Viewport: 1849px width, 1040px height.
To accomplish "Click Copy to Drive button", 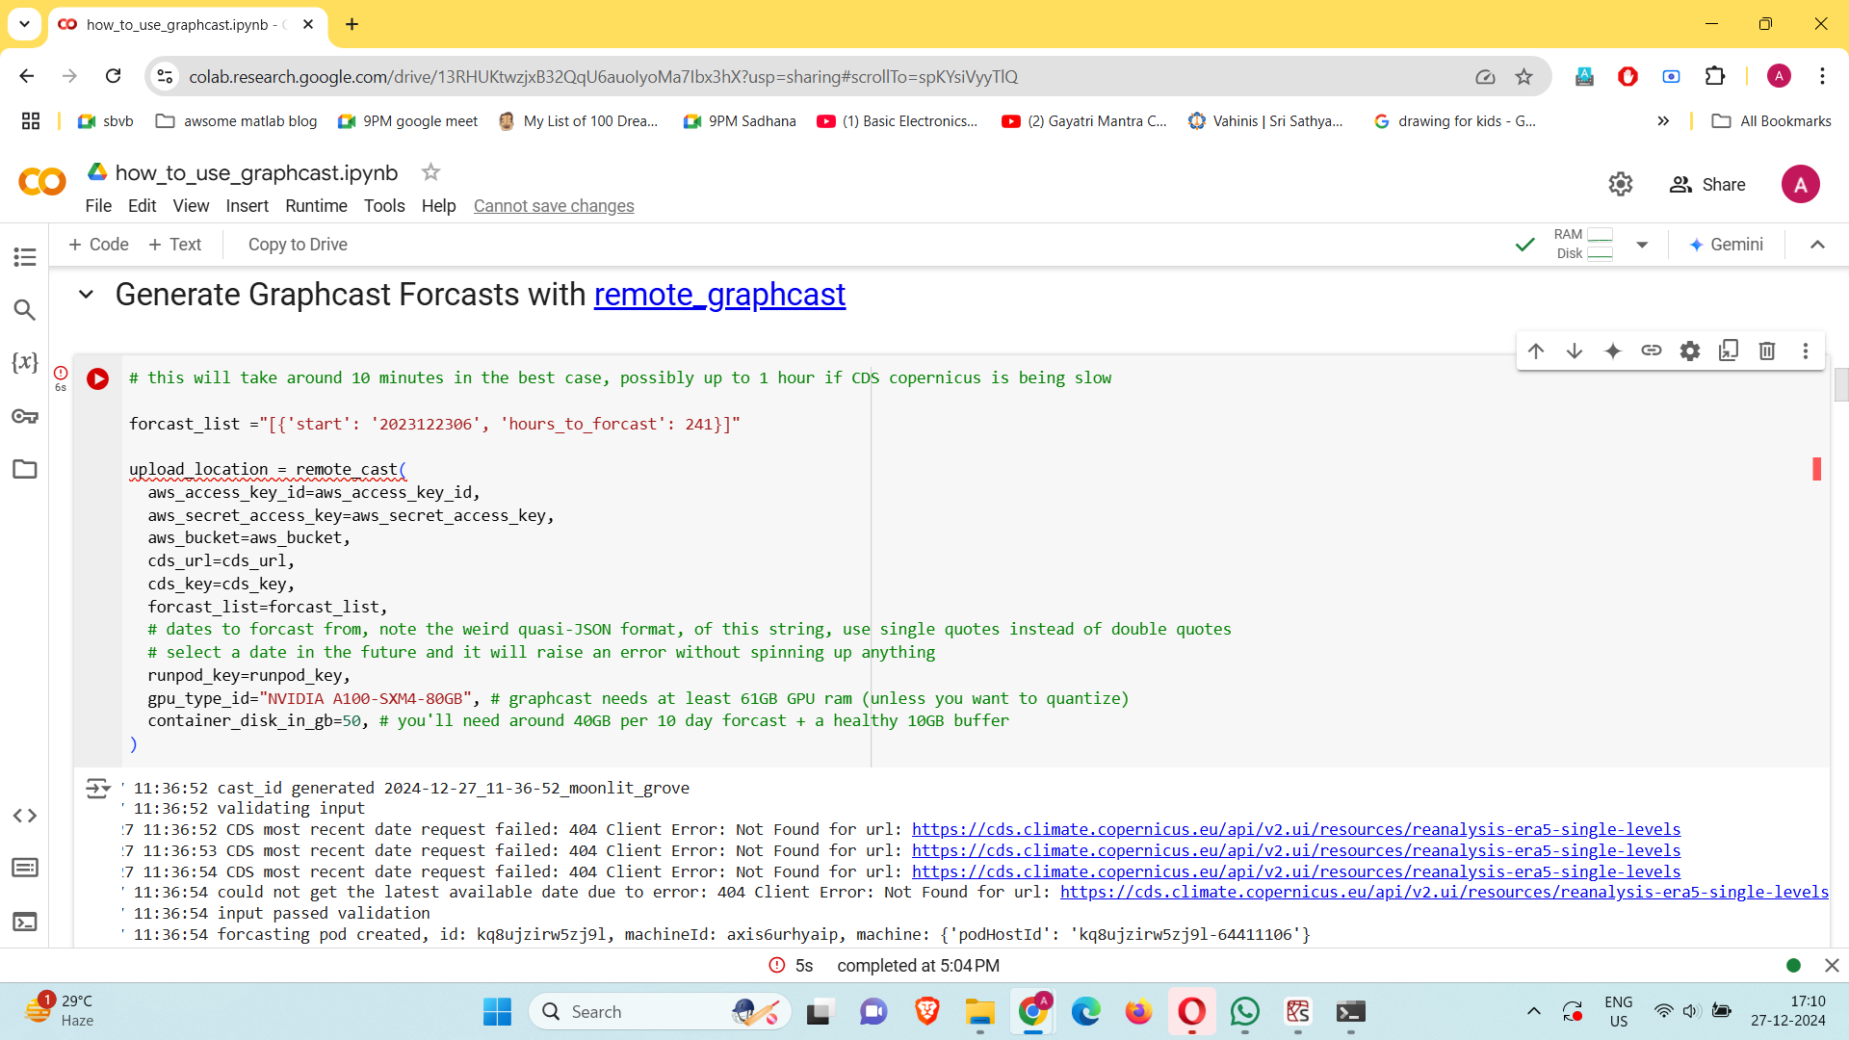I will click(298, 245).
